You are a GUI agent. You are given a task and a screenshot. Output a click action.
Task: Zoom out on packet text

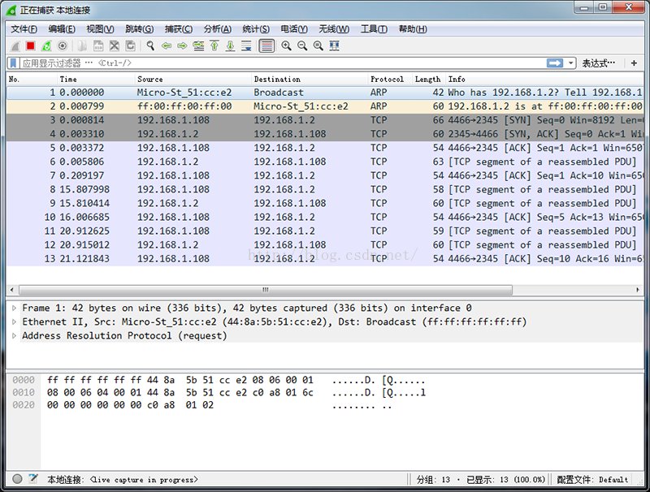click(302, 46)
